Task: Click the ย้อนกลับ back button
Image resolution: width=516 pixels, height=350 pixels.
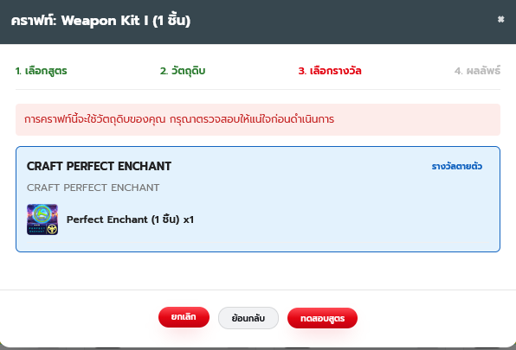Action: (x=248, y=318)
